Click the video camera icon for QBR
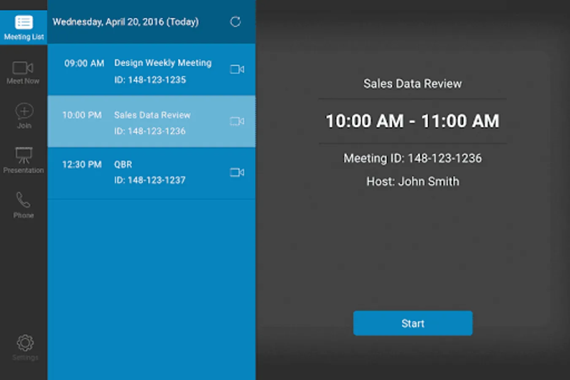The width and height of the screenshot is (570, 380). tap(237, 172)
